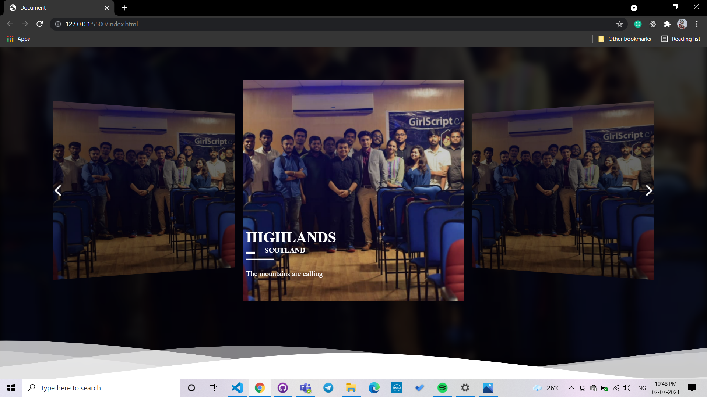Open the Chrome profile avatar

pyautogui.click(x=682, y=24)
